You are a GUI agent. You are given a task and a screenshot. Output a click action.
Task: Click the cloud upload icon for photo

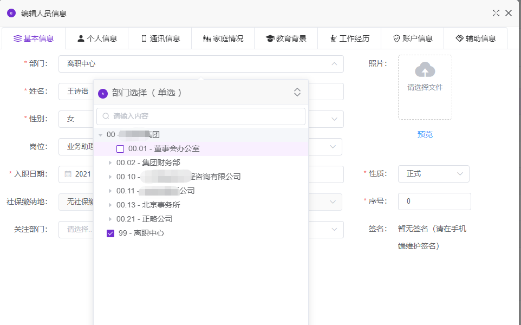pos(425,69)
